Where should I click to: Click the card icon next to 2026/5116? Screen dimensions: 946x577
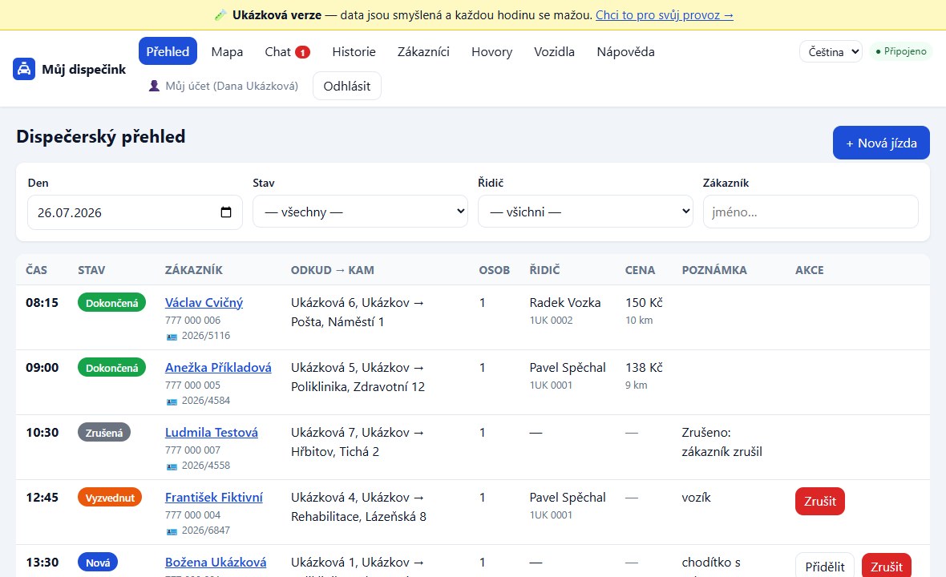(172, 337)
